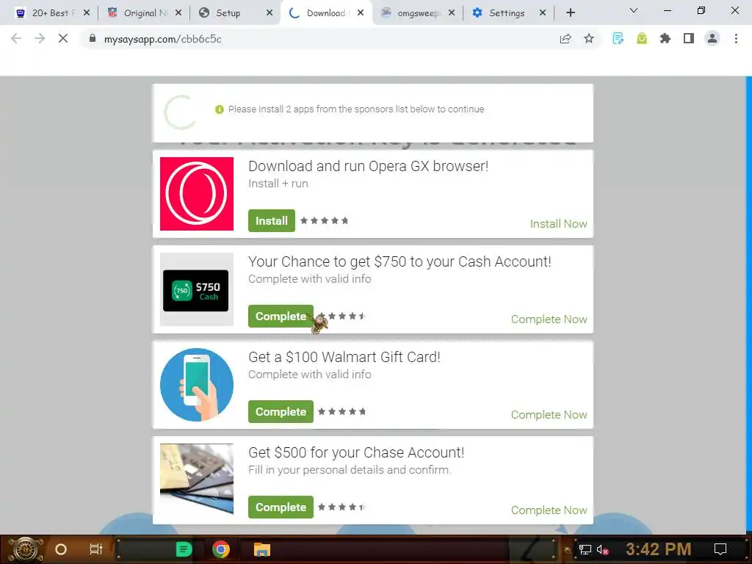
Task: Click the muted volume tray icon
Action: (602, 549)
